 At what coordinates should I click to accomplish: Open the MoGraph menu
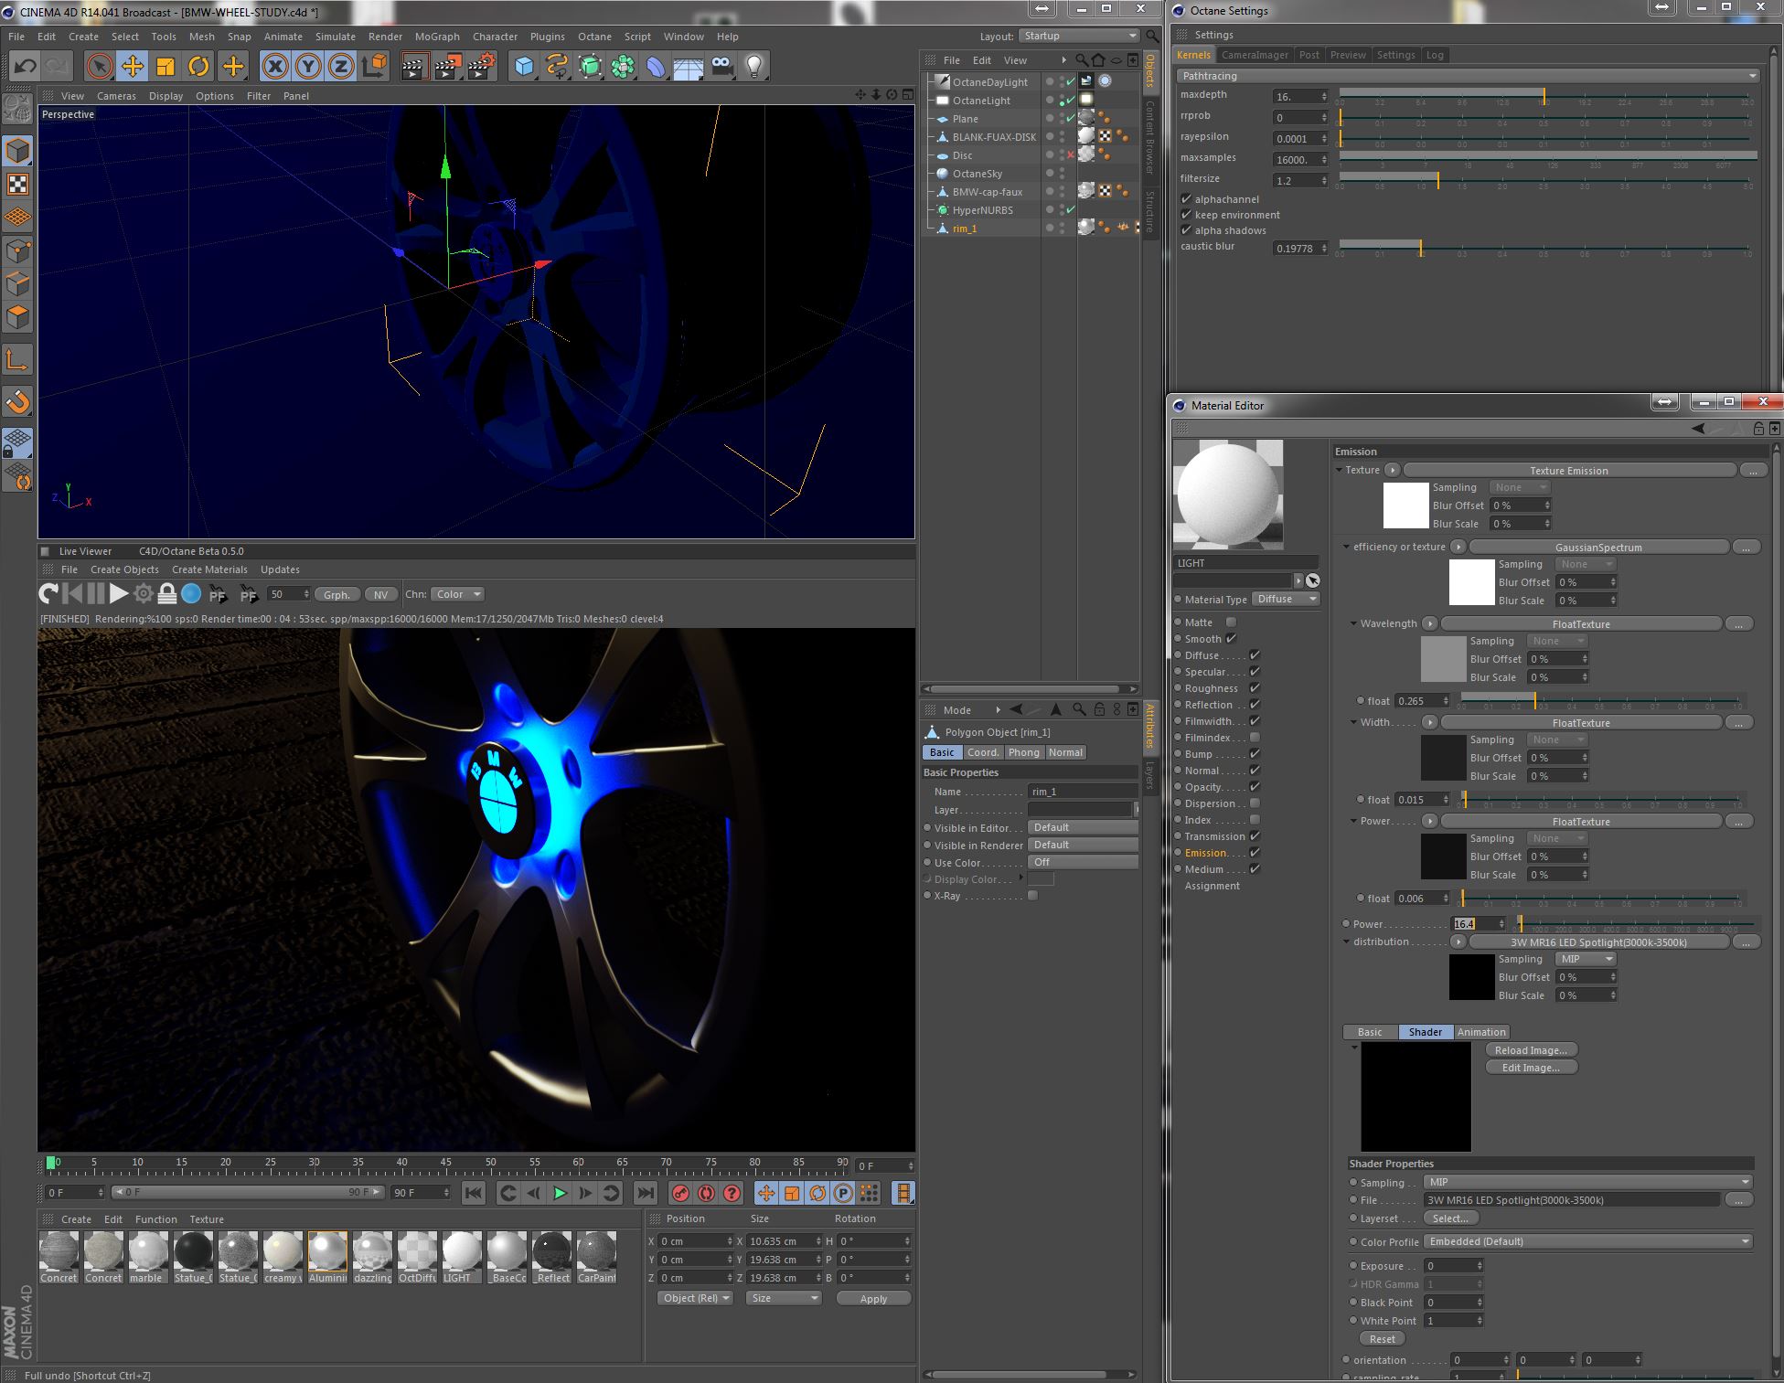[x=436, y=37]
